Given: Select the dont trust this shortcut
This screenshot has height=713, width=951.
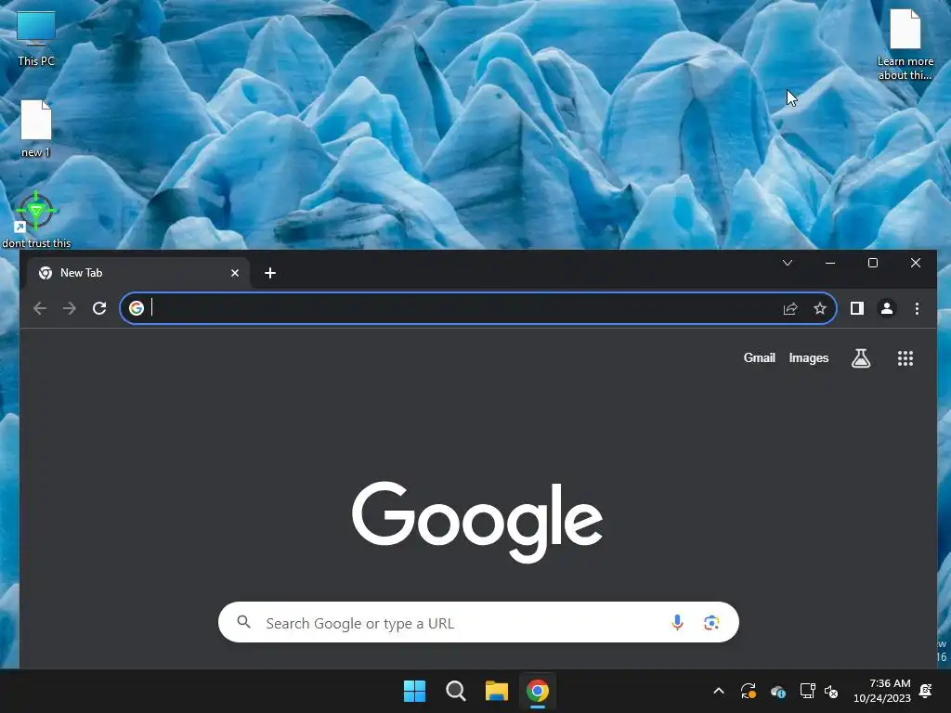Looking at the screenshot, I should [36, 220].
